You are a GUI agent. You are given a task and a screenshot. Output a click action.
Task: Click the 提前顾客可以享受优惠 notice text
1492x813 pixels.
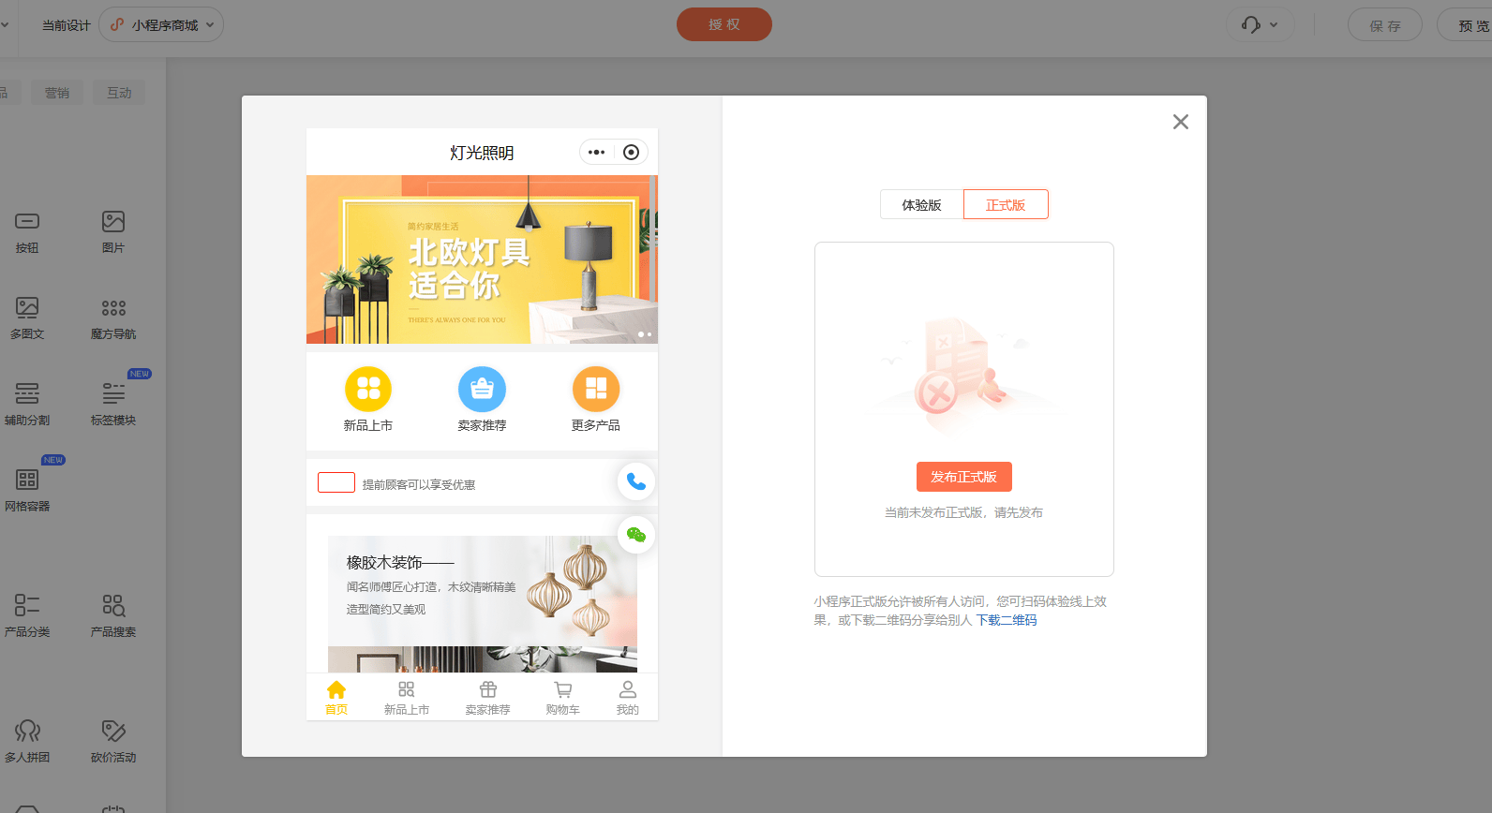[x=419, y=484]
